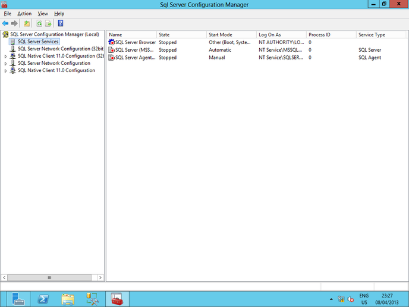Image resolution: width=409 pixels, height=307 pixels.
Task: Sort by the Start Mode column header
Action: (x=231, y=35)
